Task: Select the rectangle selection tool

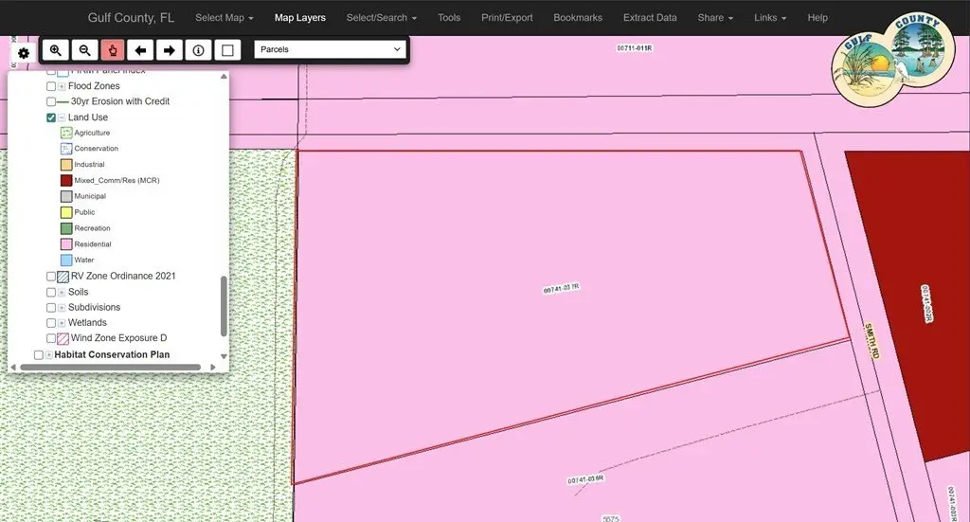Action: click(226, 50)
